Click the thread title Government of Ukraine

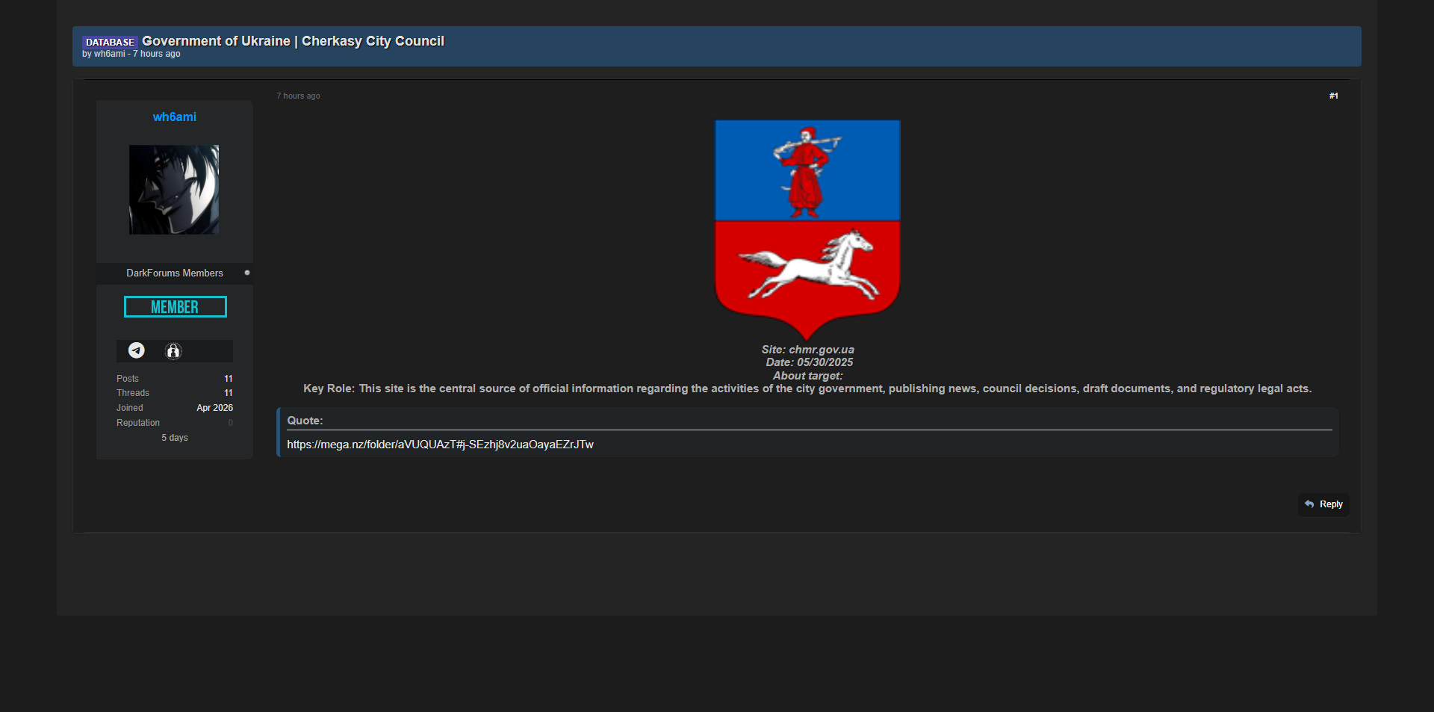(293, 42)
